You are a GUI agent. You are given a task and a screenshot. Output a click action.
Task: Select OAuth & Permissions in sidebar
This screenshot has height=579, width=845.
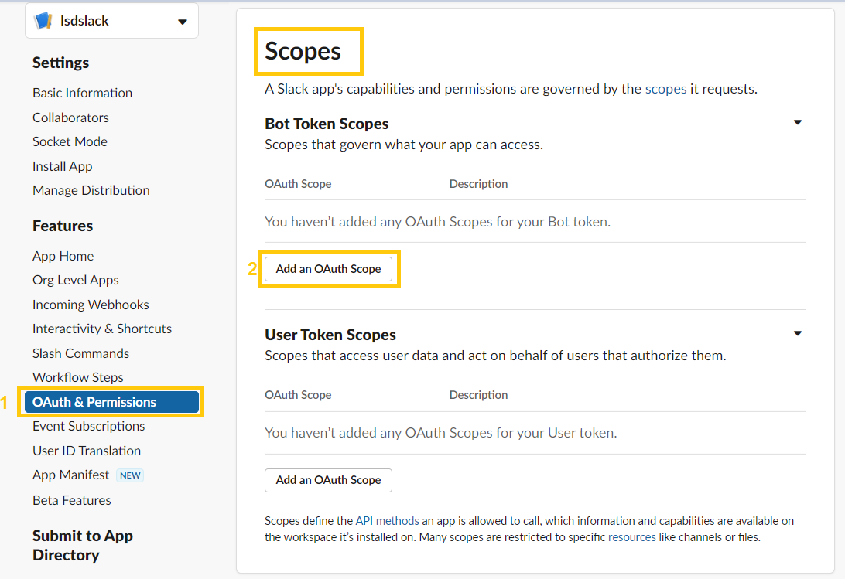[x=94, y=402]
